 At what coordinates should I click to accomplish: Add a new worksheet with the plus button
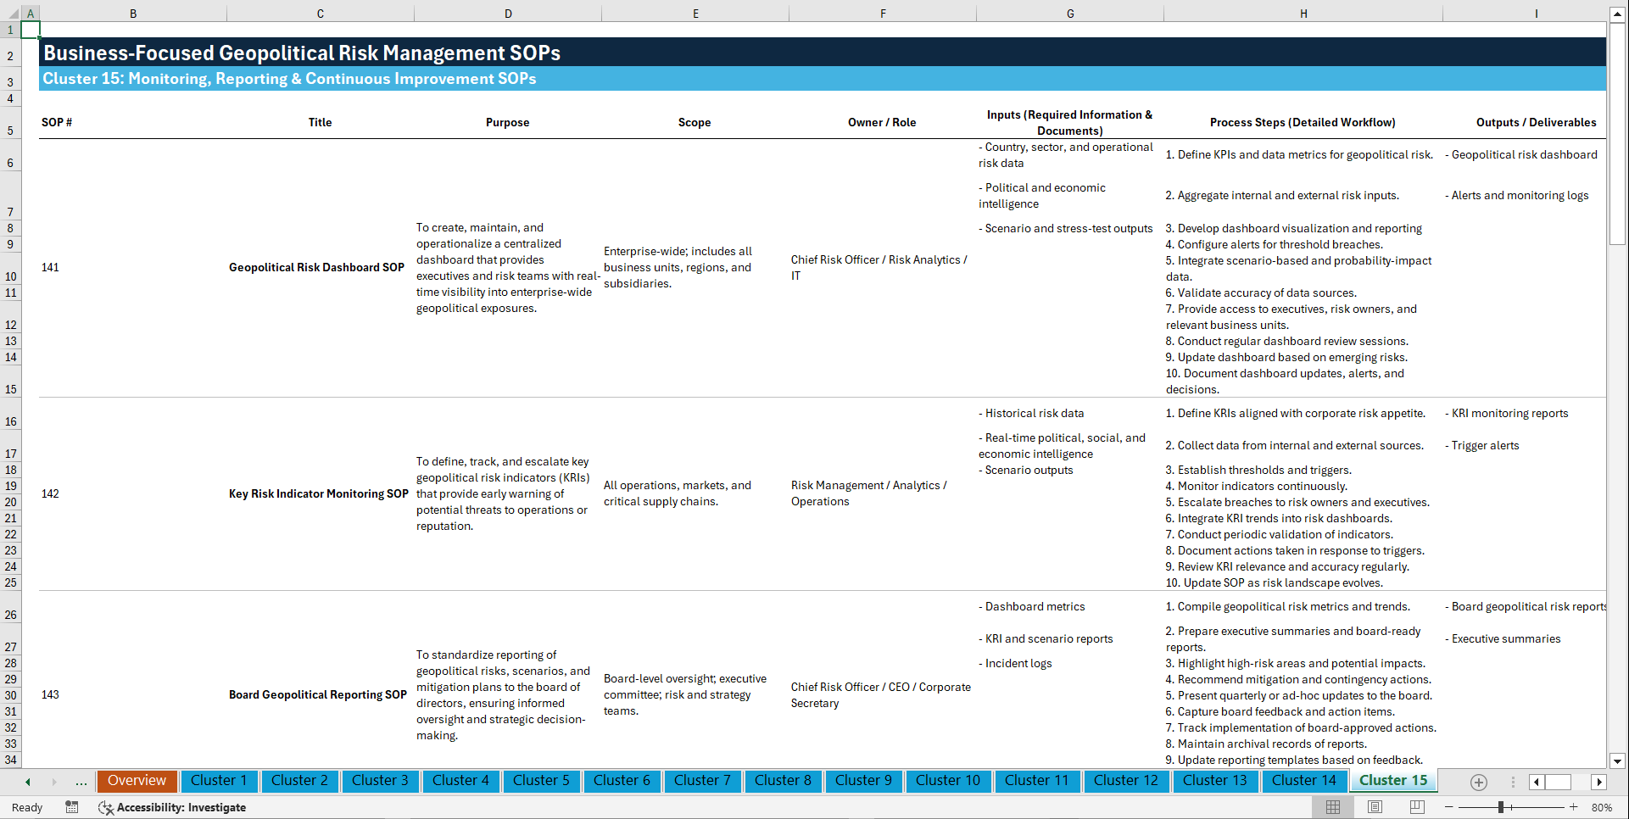click(1478, 782)
